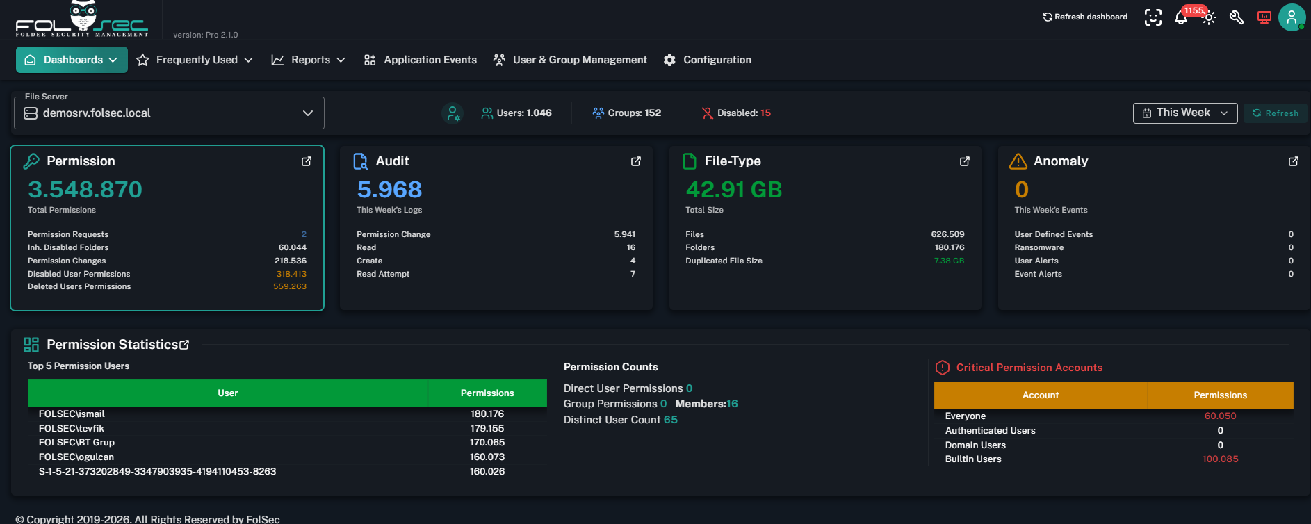Click the chevron next to Frequently Used
Viewport: 1311px width, 524px height.
pos(248,60)
